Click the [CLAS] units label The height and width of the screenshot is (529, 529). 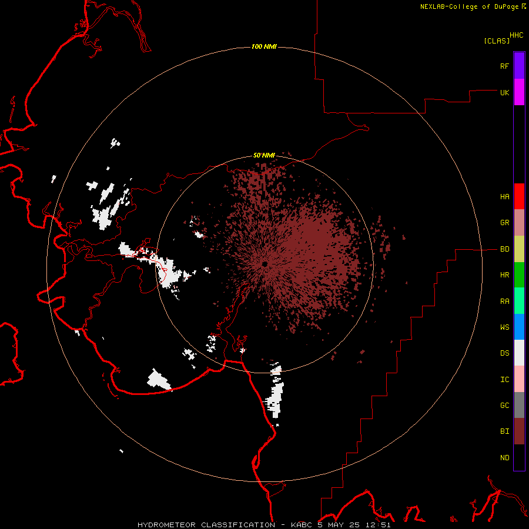(x=497, y=41)
